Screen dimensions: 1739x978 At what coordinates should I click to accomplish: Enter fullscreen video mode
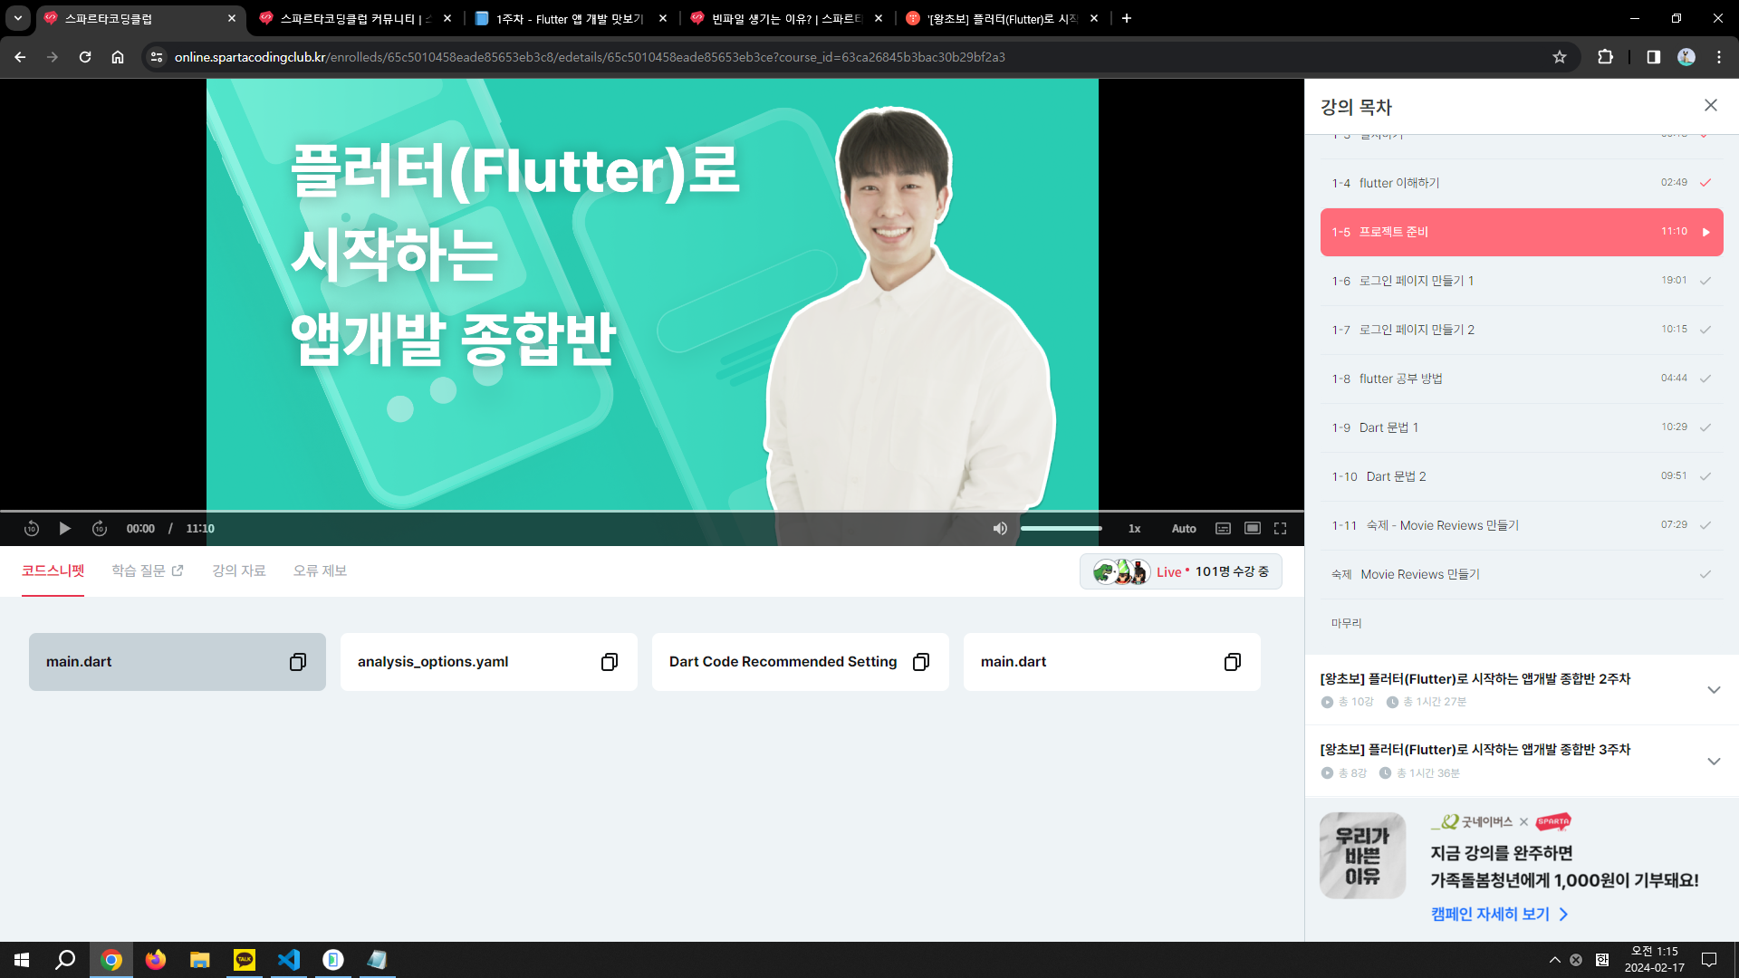click(1281, 528)
